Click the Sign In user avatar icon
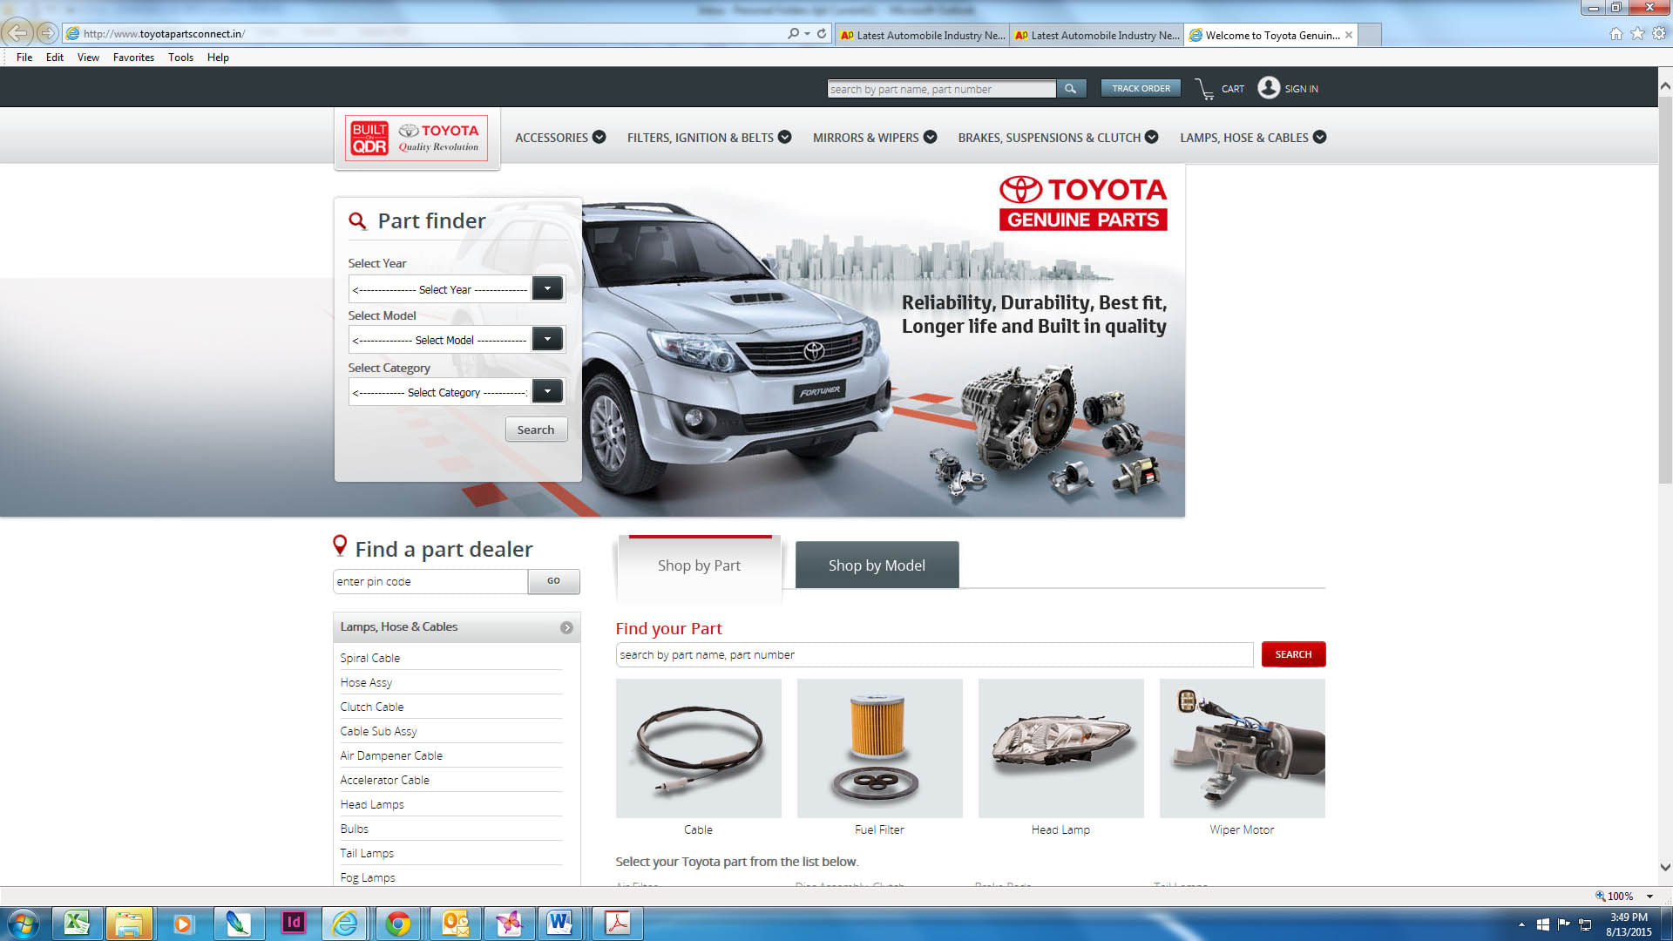The image size is (1673, 941). tap(1269, 88)
